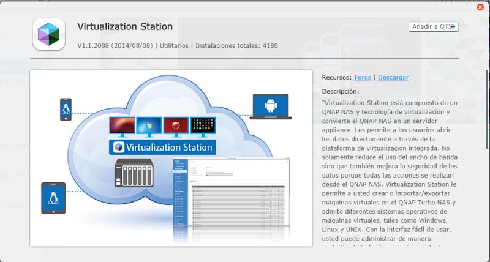The width and height of the screenshot is (490, 262).
Task: Click the Virtualization Station app icon
Action: tap(49, 34)
